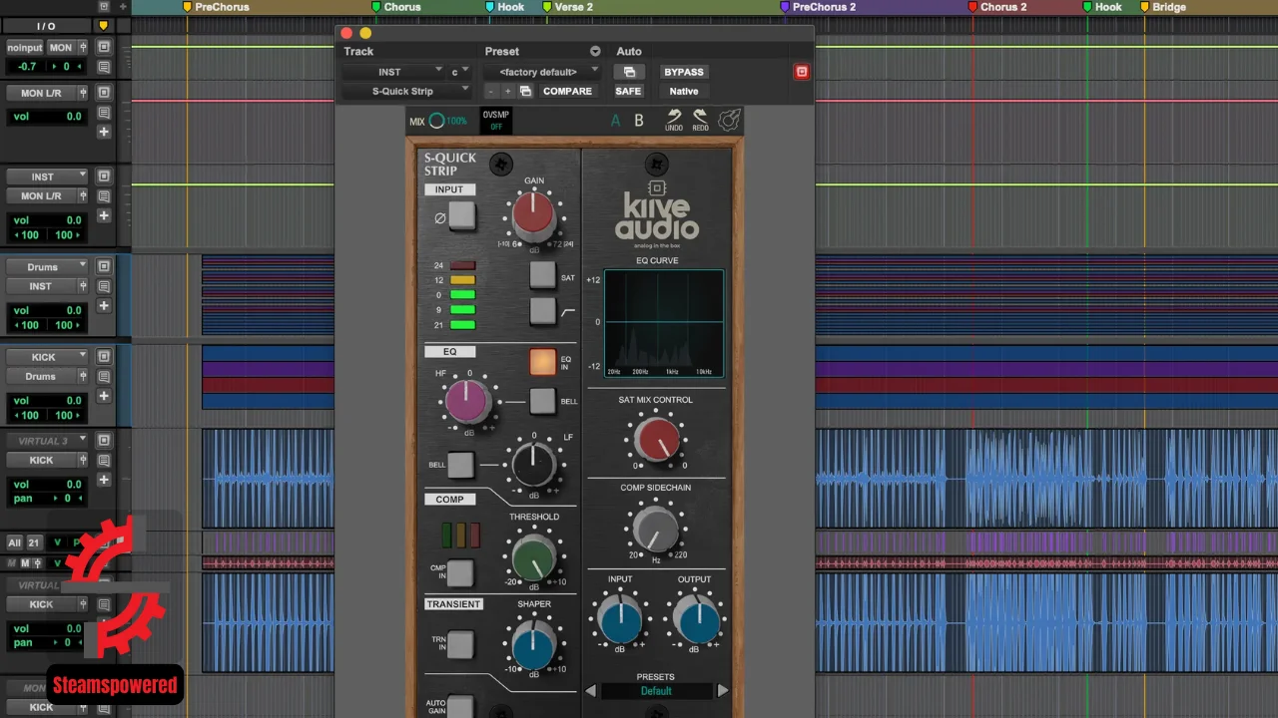
Task: Open comments icon on KICK Drums track
Action: pos(104,376)
